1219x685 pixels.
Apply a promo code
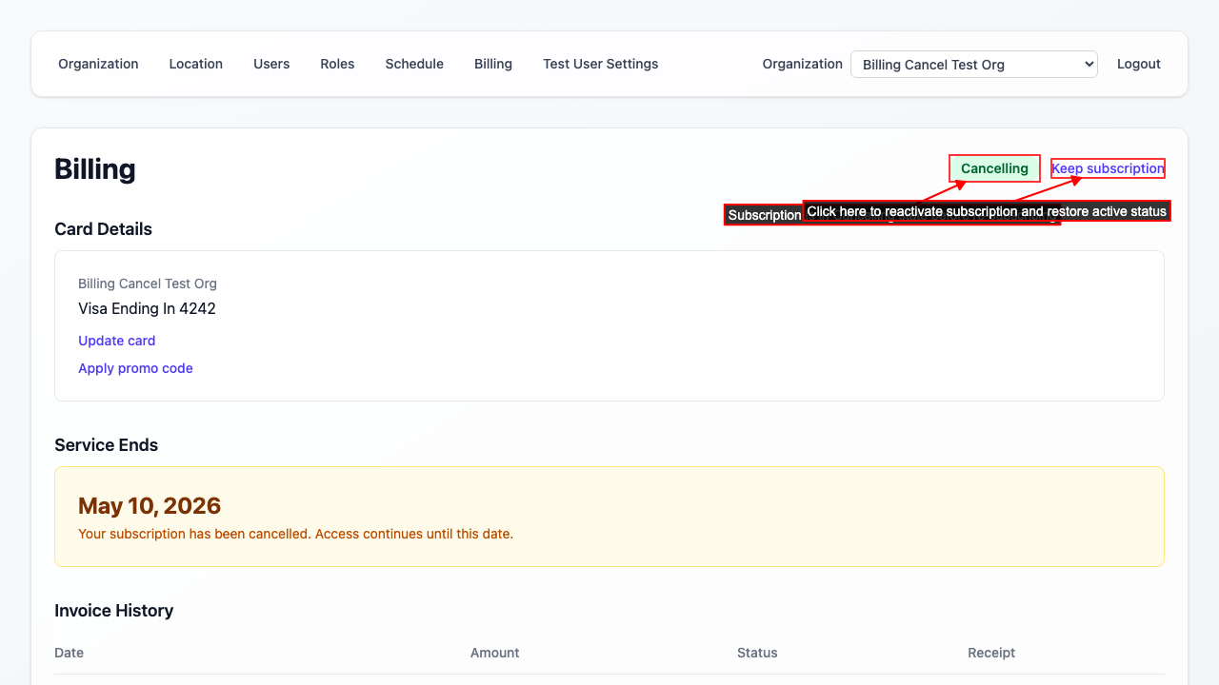tap(135, 368)
